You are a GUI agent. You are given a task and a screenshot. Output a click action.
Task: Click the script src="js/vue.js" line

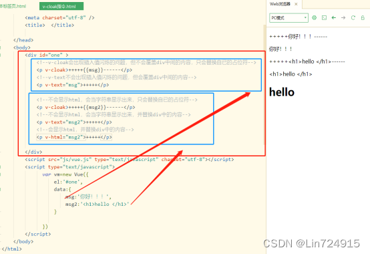(130, 160)
